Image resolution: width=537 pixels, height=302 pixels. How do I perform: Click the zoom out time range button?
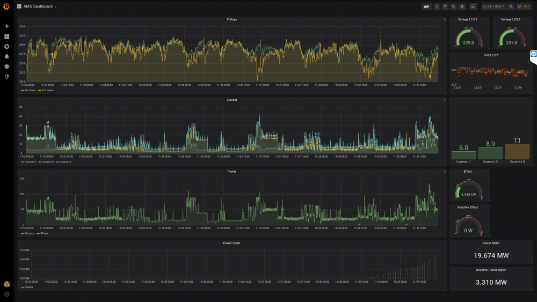(511, 6)
